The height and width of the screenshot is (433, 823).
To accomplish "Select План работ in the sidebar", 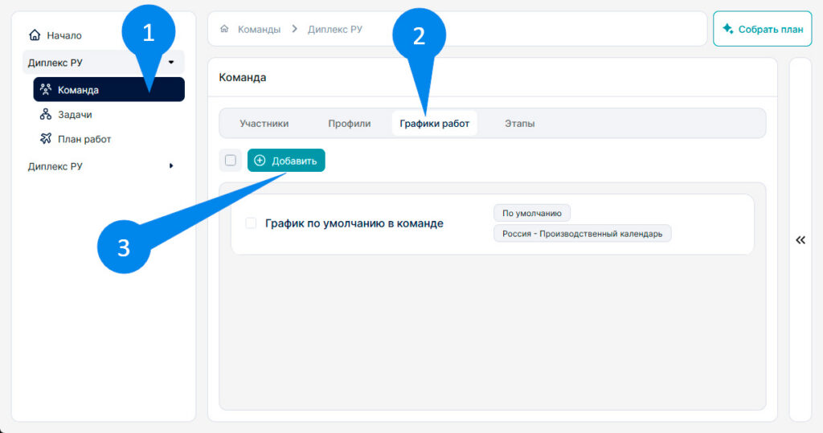I will [x=84, y=139].
